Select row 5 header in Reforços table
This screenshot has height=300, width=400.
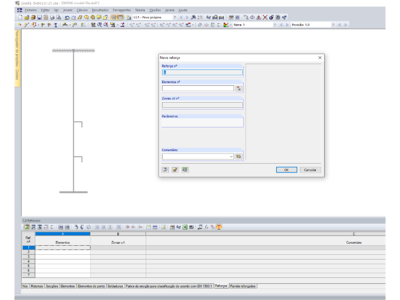(x=28, y=266)
